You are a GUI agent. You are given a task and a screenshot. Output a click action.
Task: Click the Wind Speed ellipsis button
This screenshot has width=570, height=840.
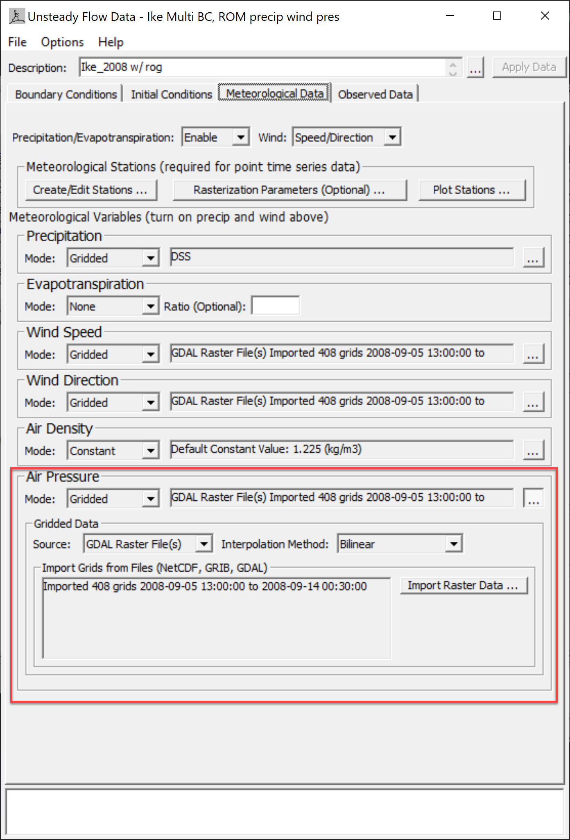click(534, 354)
